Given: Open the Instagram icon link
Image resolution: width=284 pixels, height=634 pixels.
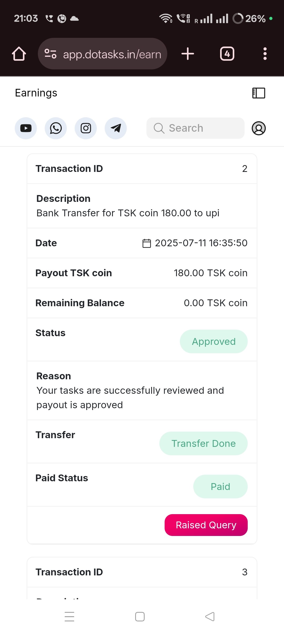Looking at the screenshot, I should 86,128.
